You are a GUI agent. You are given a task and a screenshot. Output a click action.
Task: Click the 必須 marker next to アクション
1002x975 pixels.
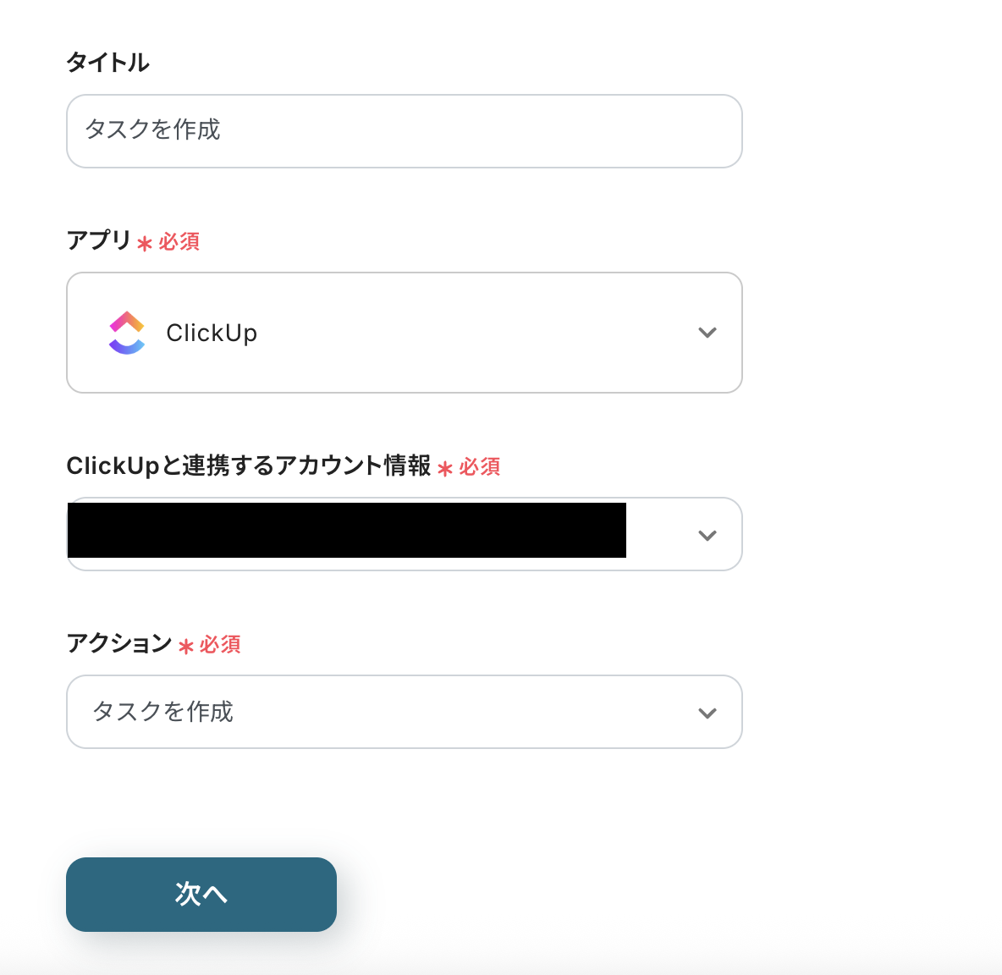point(221,645)
